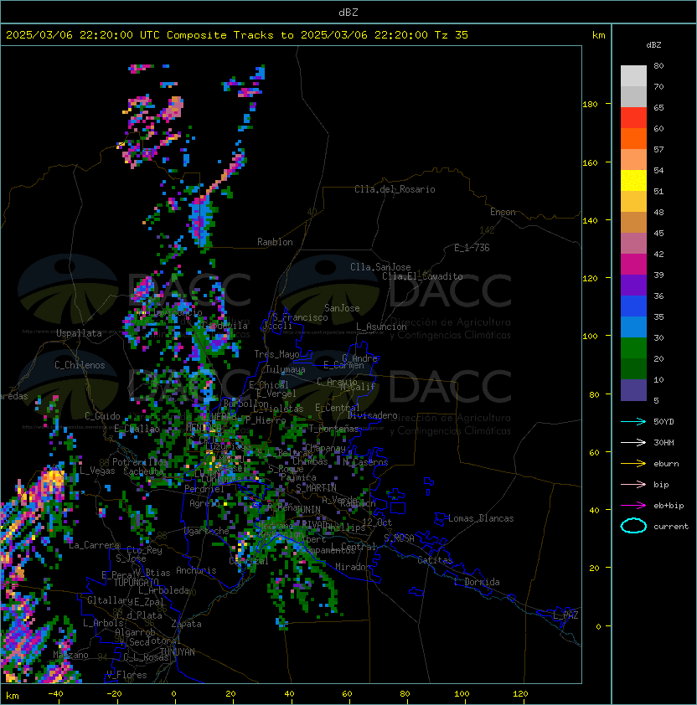
Task: Click the 'Tres_Mayo' place label
Action: pyautogui.click(x=276, y=354)
